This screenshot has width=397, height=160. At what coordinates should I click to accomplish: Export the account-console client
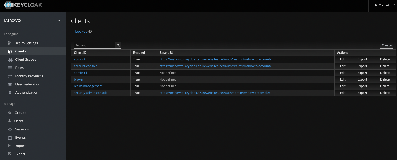coord(362,66)
